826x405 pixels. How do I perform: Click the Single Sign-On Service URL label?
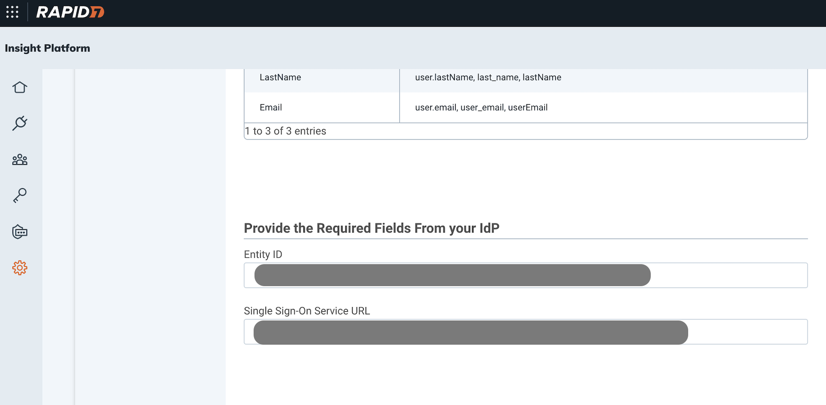[x=307, y=311]
